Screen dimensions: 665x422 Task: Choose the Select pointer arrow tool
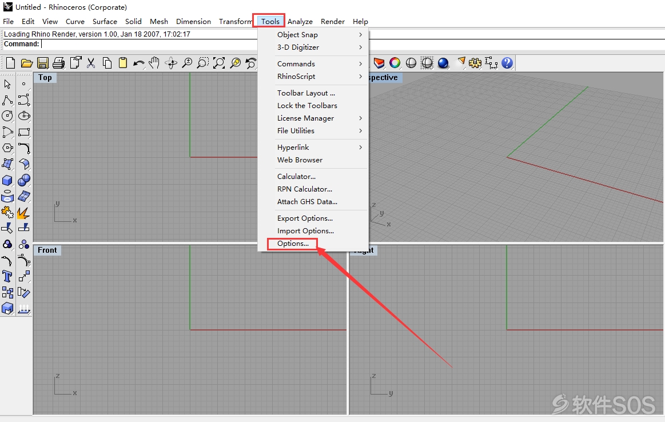7,84
